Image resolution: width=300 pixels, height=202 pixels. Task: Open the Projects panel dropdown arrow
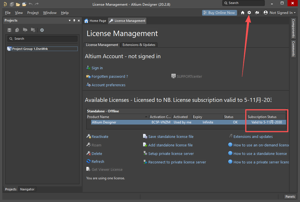pyautogui.click(x=70, y=20)
